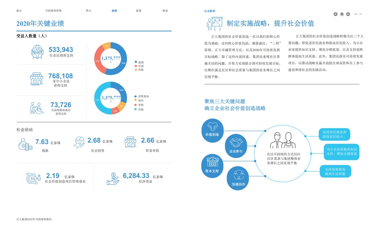Click the 加强协作 people circle icon
The image size is (376, 227).
238,178
